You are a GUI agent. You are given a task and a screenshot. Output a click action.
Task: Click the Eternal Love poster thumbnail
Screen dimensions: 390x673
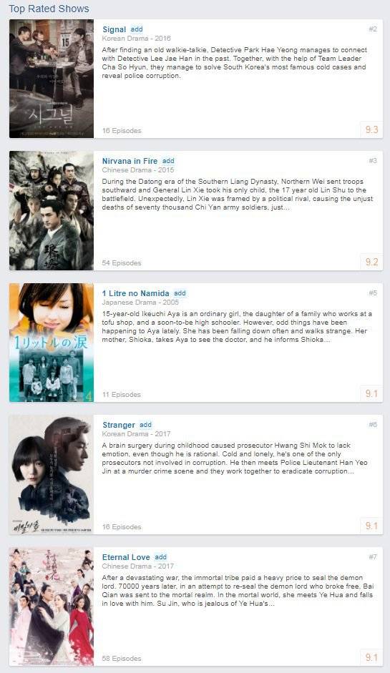pos(52,606)
